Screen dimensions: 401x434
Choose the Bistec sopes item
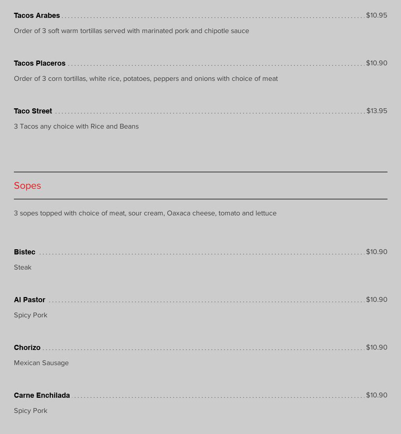tap(25, 252)
